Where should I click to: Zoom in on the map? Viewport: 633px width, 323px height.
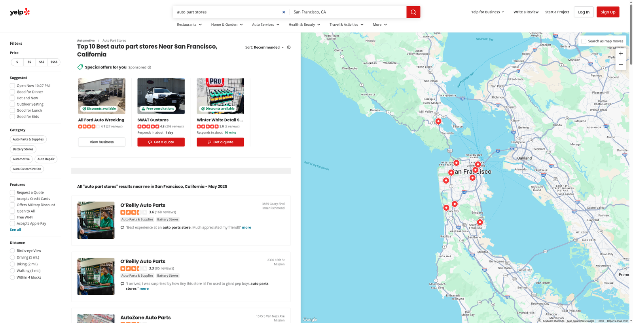point(621,53)
